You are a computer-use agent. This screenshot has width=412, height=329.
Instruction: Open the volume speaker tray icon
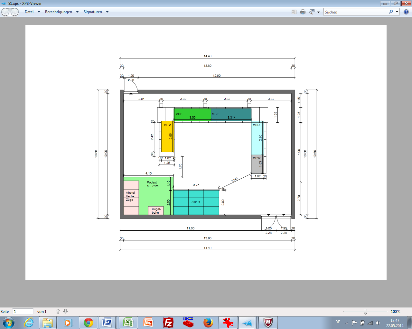378,323
